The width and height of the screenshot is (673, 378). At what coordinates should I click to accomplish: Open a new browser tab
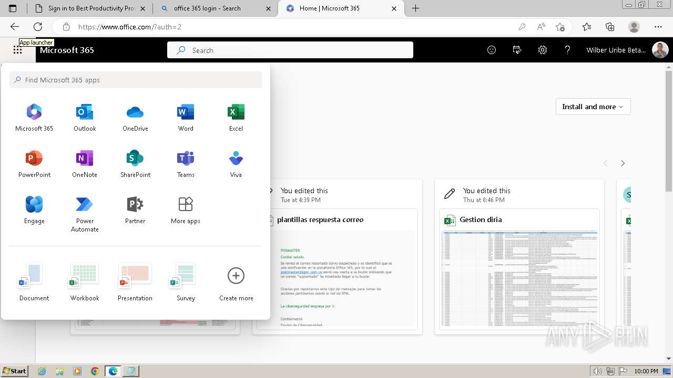[415, 8]
